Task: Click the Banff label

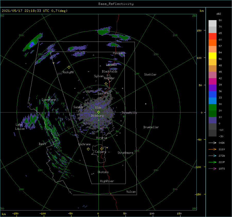Action: pos(43,144)
